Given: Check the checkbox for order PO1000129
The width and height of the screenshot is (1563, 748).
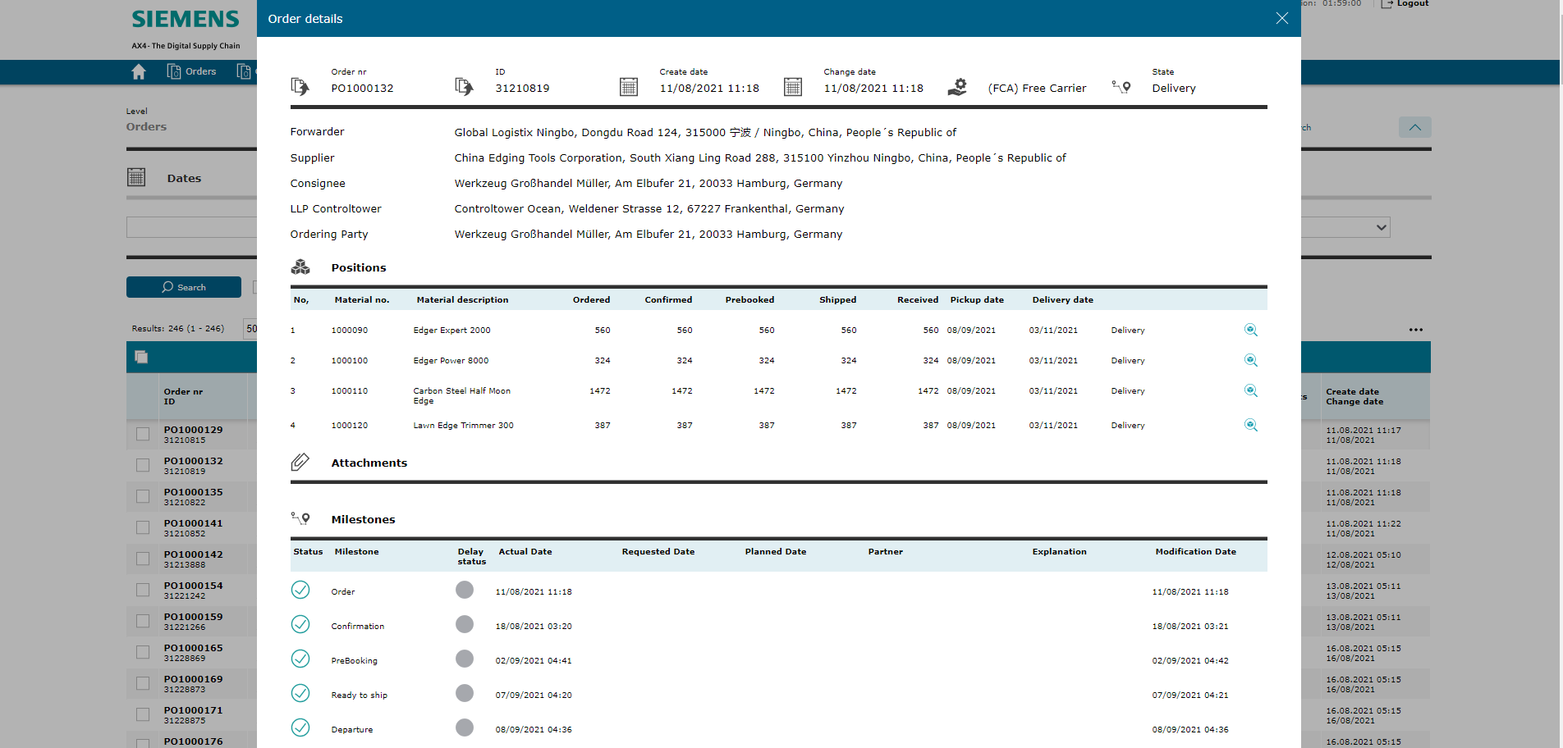Looking at the screenshot, I should [x=141, y=434].
